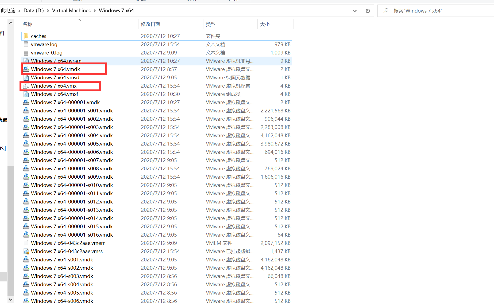
Task: Go to 此电脑 in the breadcrumb
Action: point(8,11)
